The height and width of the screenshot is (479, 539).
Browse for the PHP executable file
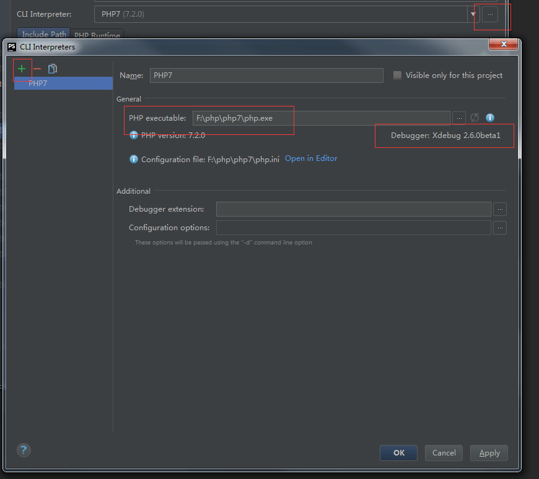click(459, 118)
